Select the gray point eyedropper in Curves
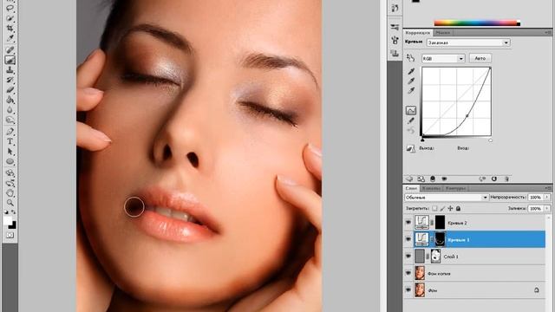 pos(411,81)
